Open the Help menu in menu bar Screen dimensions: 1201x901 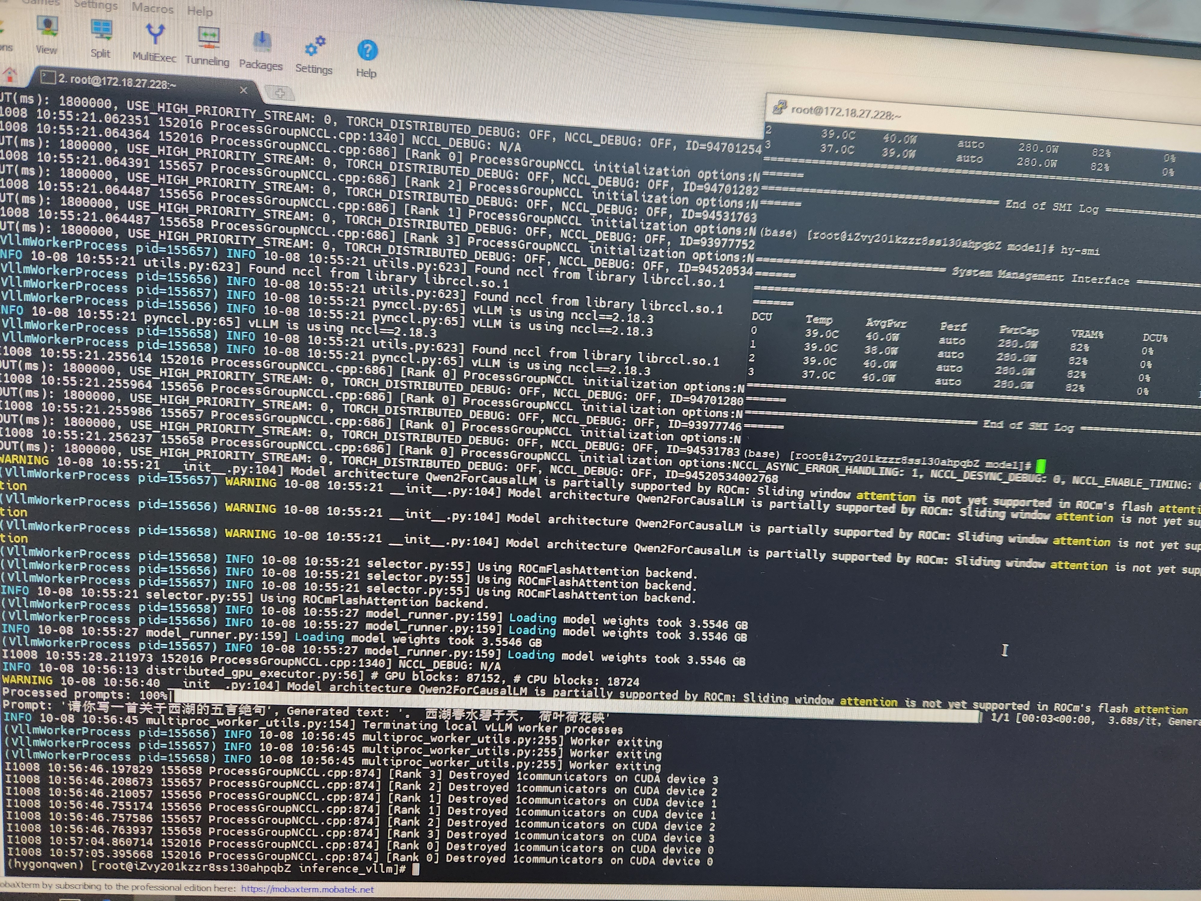pyautogui.click(x=199, y=11)
